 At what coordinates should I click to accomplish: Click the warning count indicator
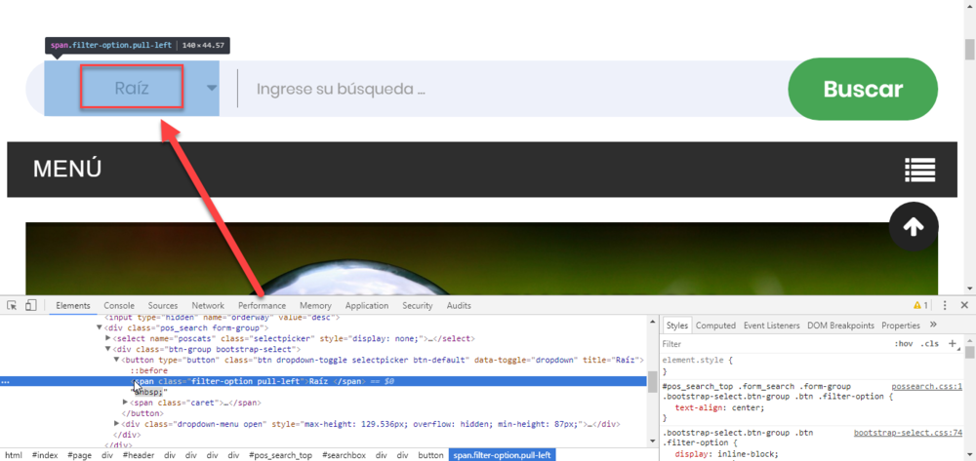point(920,305)
